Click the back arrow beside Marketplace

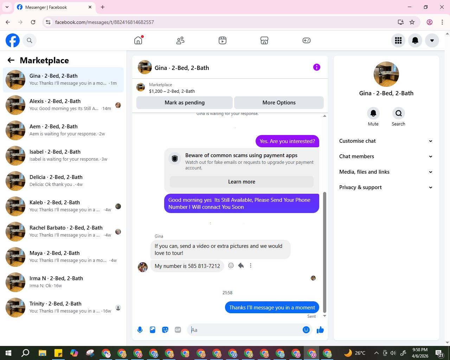click(x=11, y=60)
